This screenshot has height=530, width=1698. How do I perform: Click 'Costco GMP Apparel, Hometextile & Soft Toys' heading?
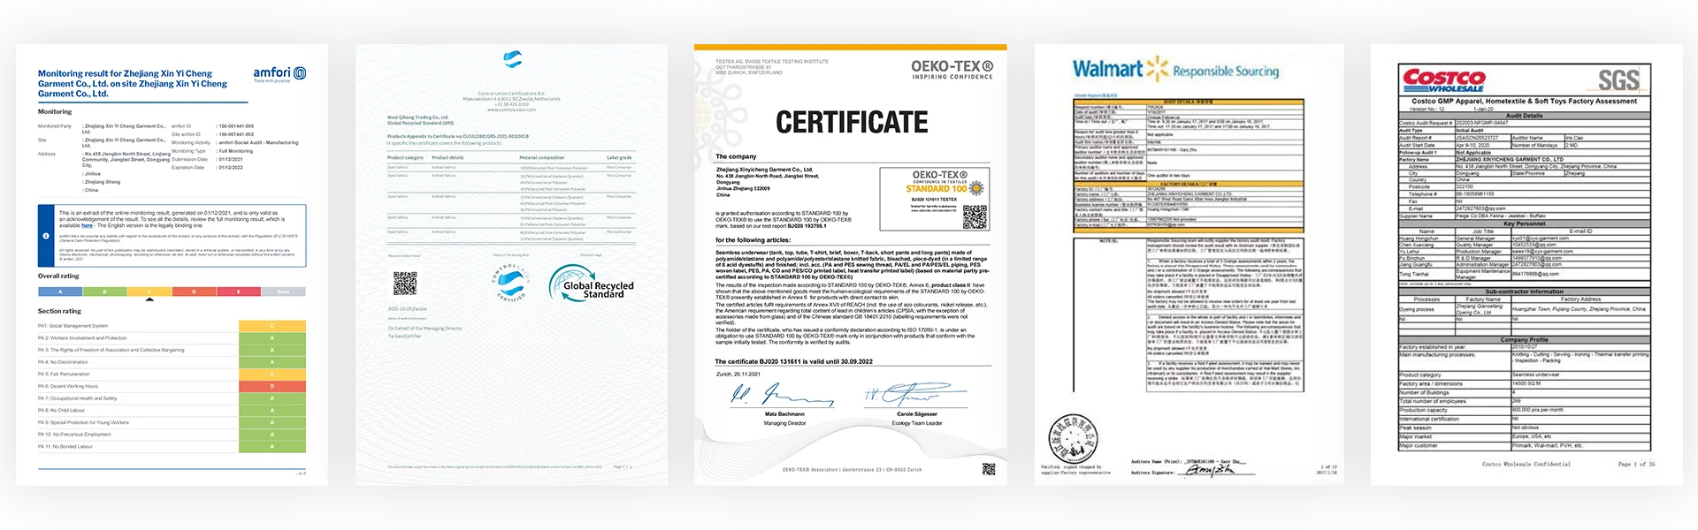click(1524, 101)
